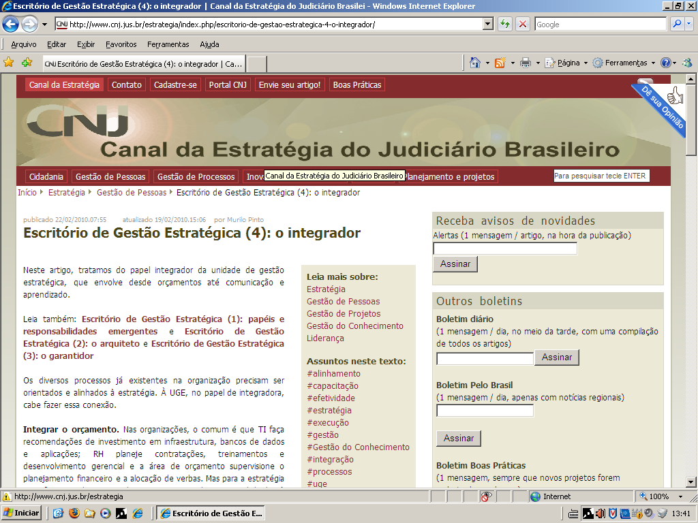Open the Exibir menu
The image size is (698, 523).
tap(86, 44)
